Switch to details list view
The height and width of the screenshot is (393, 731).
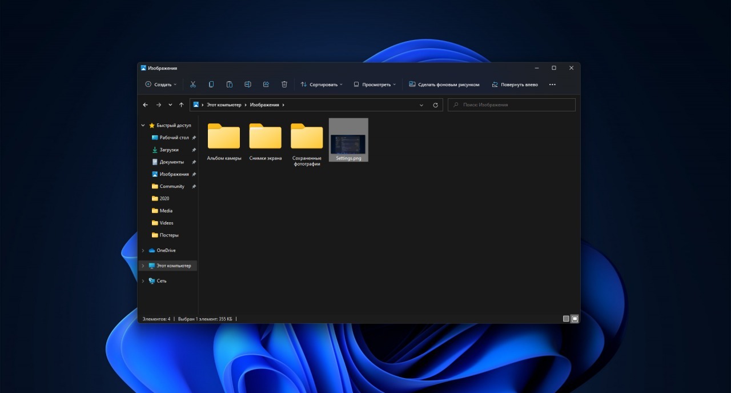coord(566,319)
